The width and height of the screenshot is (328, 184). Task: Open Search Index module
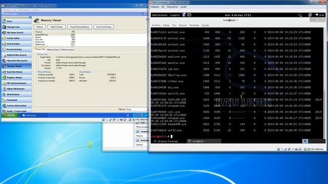(16, 44)
